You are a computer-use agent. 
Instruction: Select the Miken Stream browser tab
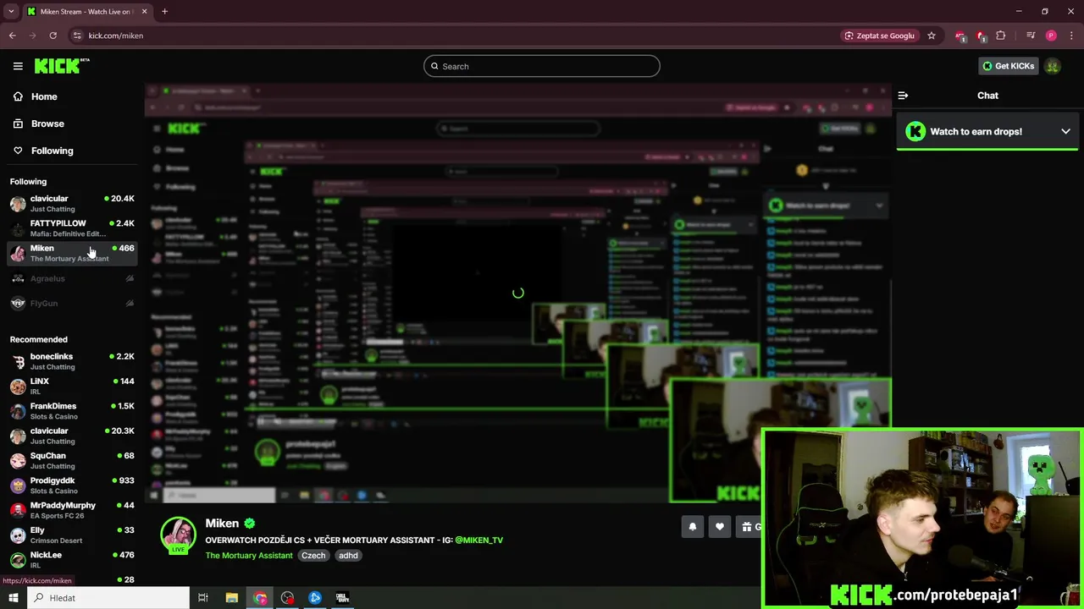[x=87, y=12]
